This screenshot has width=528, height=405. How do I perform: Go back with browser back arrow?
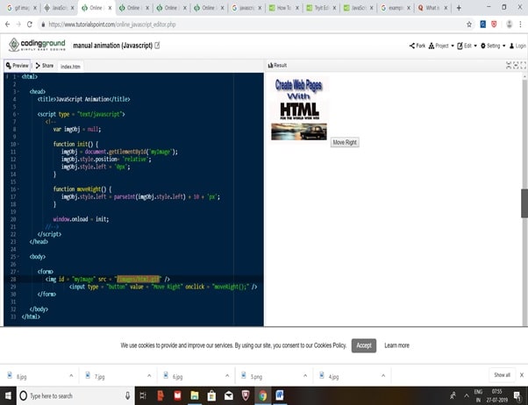[7, 25]
